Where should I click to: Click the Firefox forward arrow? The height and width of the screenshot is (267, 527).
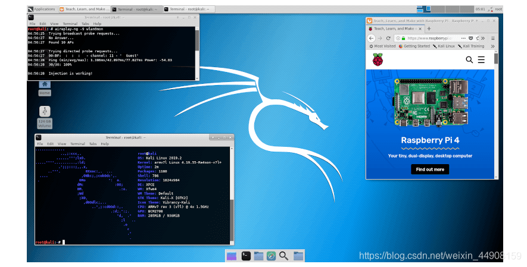click(x=380, y=38)
